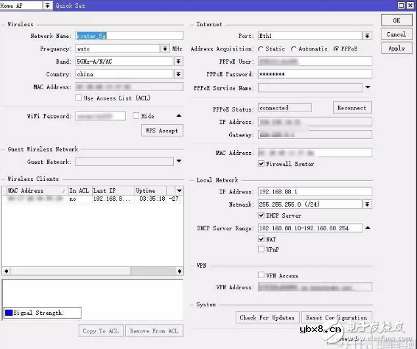
Task: Edit the Local Network IP Address field
Action: coord(315,192)
